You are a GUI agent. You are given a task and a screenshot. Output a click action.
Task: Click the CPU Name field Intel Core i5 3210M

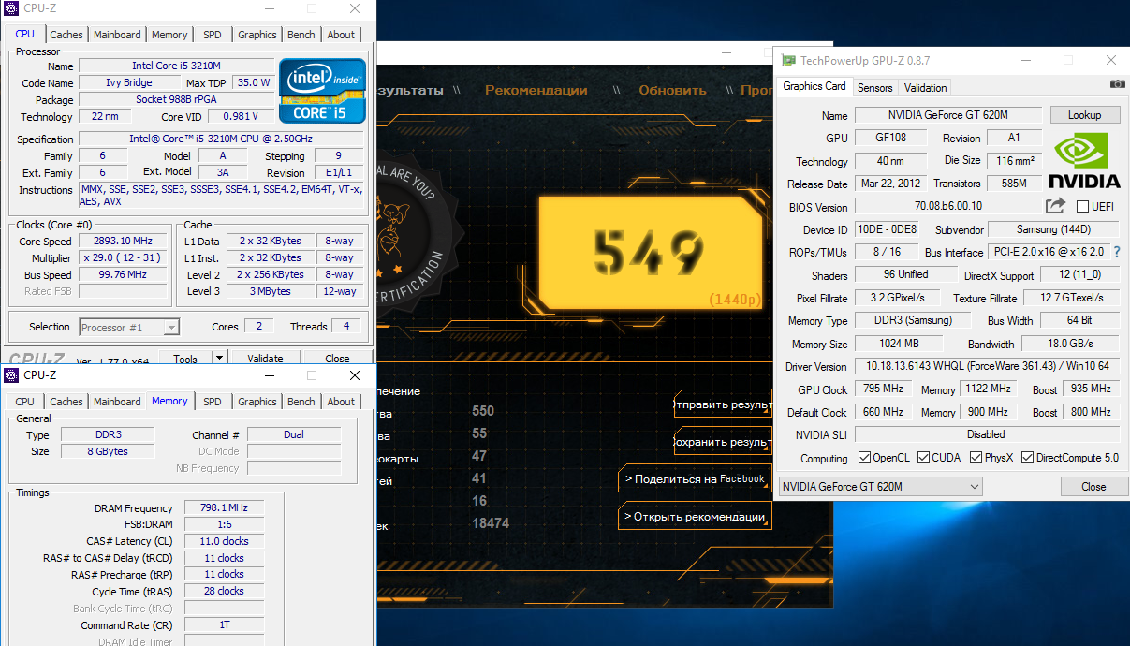[x=176, y=66]
